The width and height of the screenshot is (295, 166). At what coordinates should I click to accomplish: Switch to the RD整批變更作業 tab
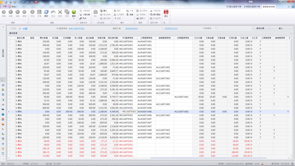[x=234, y=7]
